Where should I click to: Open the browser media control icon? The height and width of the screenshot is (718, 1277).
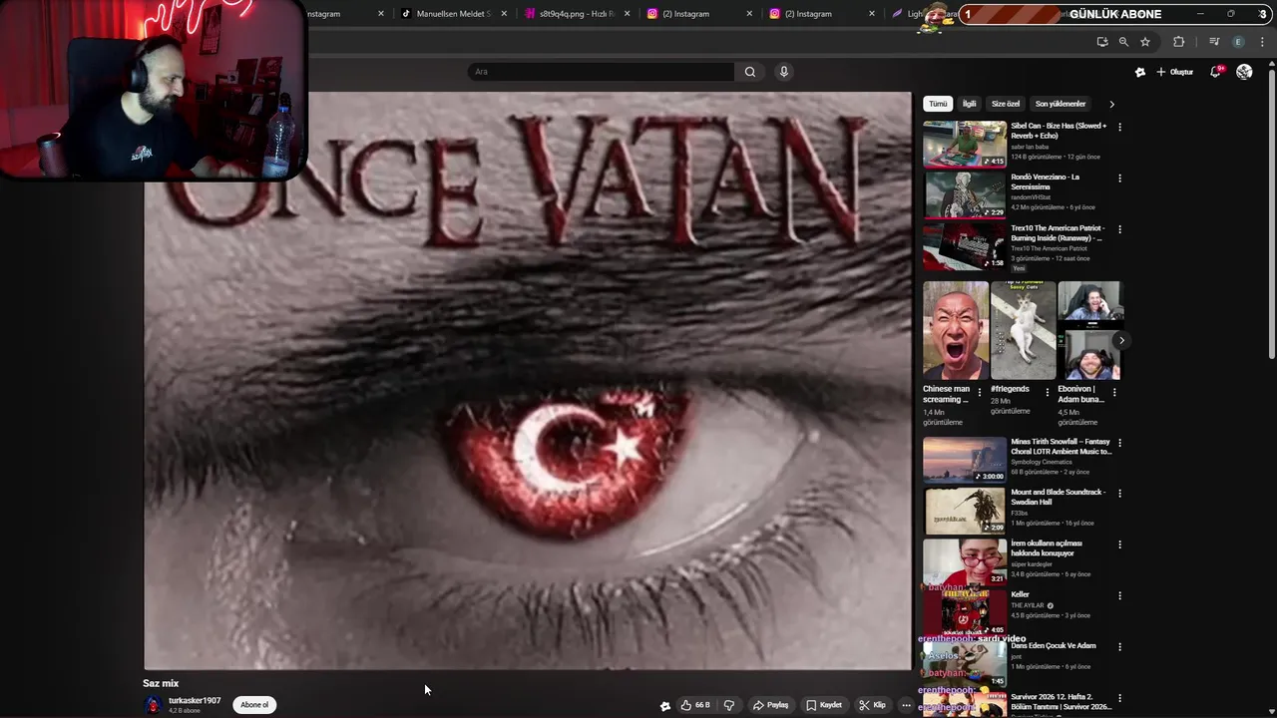(1214, 42)
